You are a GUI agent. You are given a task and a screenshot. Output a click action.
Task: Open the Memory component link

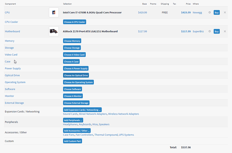[9, 41]
